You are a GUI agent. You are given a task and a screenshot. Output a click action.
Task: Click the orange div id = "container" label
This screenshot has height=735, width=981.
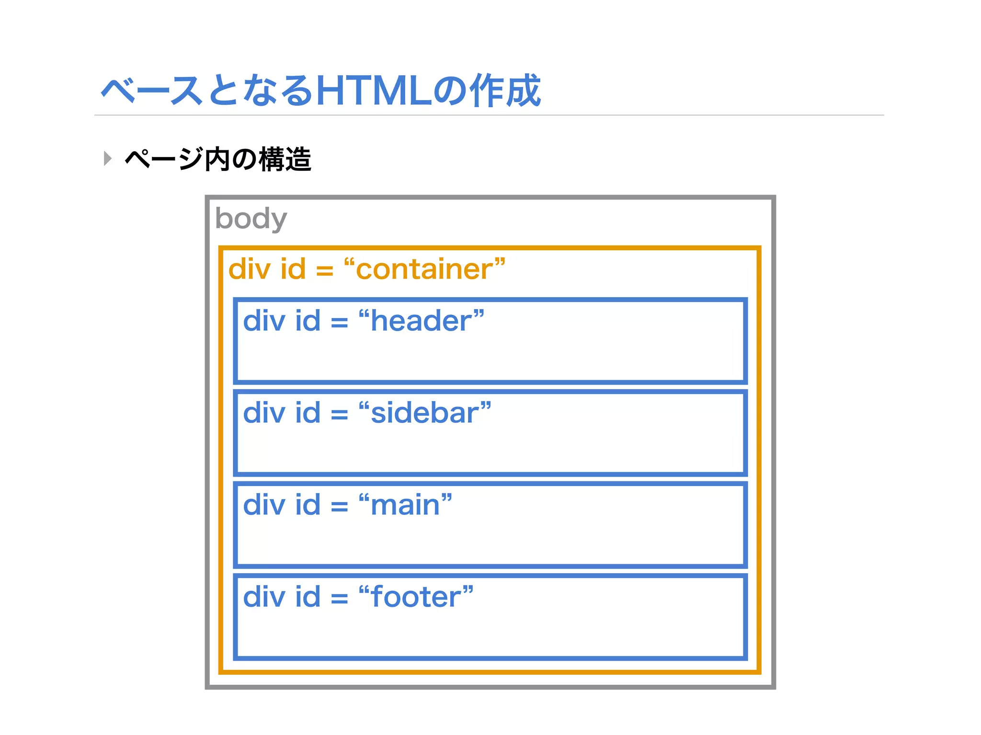(x=366, y=269)
